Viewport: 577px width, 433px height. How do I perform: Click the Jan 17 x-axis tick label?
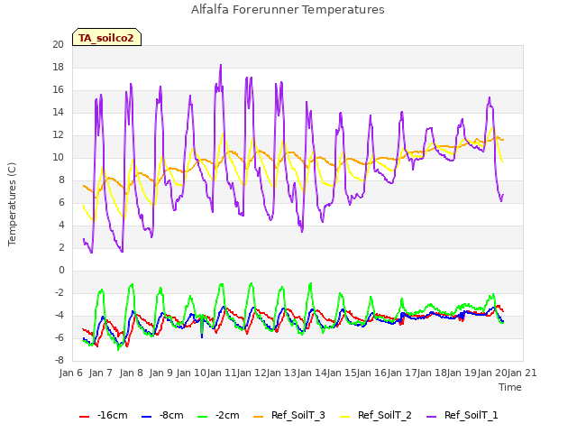(x=402, y=373)
